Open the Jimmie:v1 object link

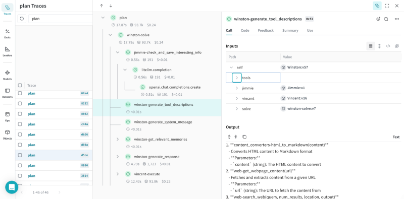click(x=293, y=88)
